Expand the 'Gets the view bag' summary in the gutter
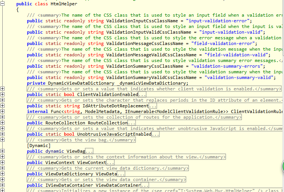The image size is (284, 192). 2,140
